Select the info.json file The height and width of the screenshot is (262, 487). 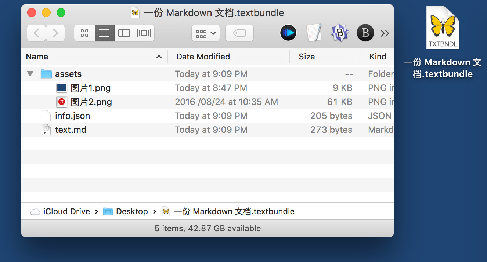(72, 116)
